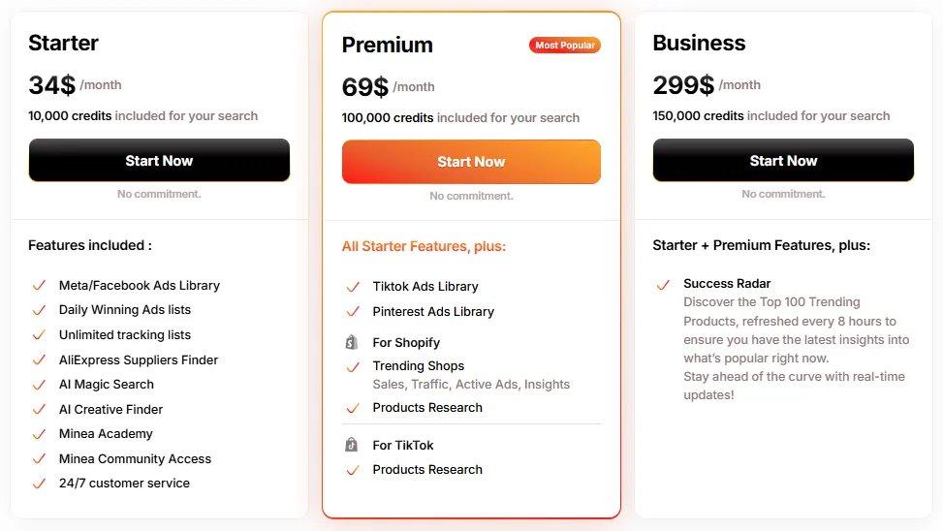The image size is (943, 531).
Task: Select Minea Community Access feature text
Action: 135,459
